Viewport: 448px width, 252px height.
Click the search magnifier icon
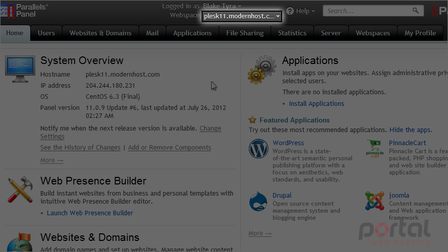415,11
